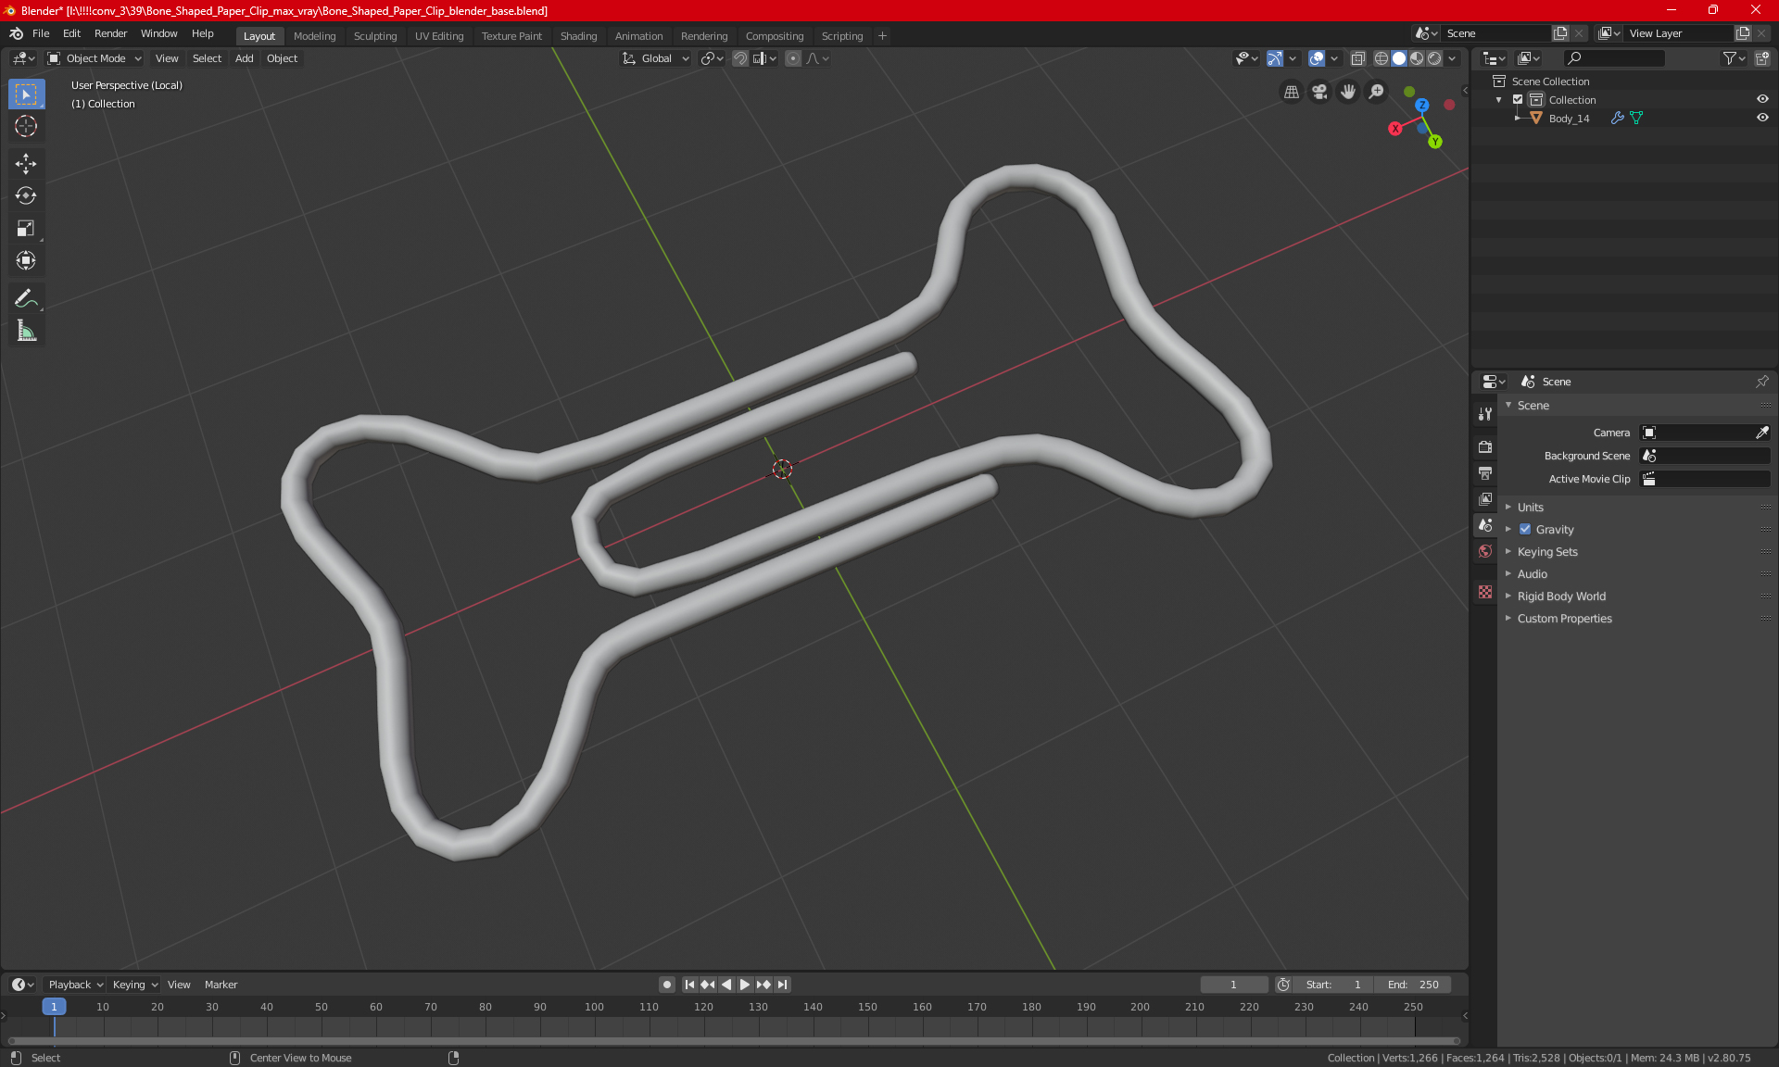The image size is (1779, 1067).
Task: Switch to the UV Editing workspace tab
Action: pos(439,36)
